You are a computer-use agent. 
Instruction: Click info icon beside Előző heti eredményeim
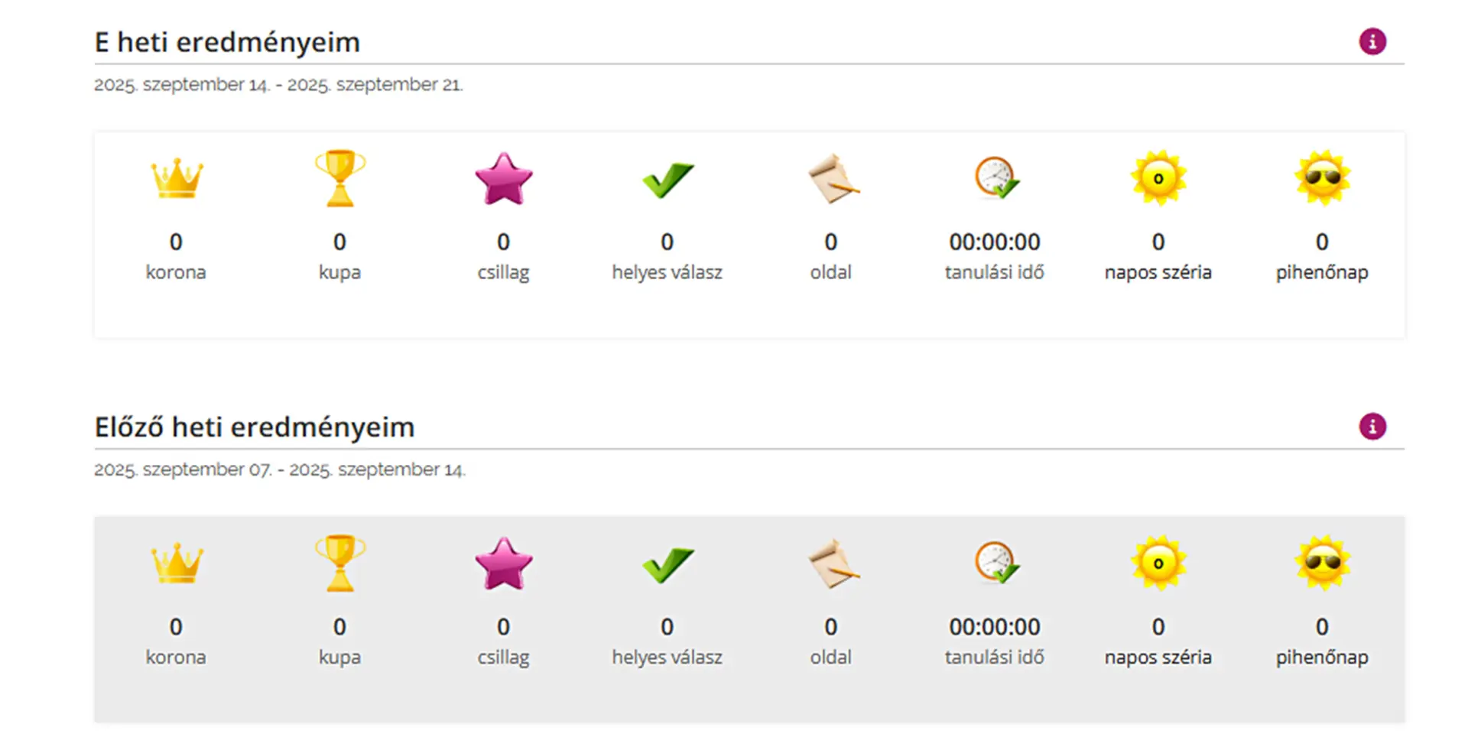[x=1372, y=427]
